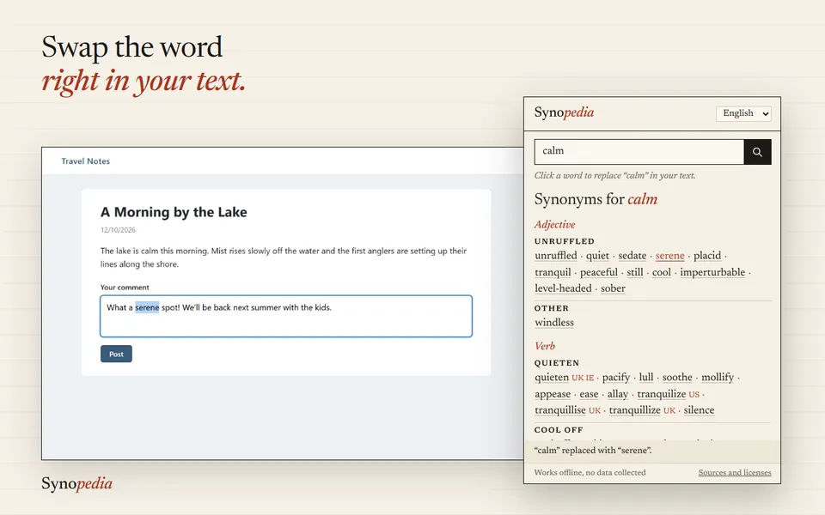Click the Post button
Viewport: 825px width, 515px height.
116,354
